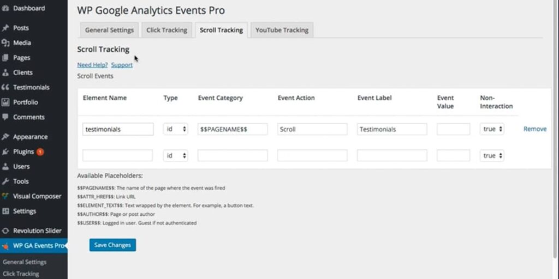Viewport: 559px width, 279px height.
Task: Switch to the General Settings tab
Action: (109, 31)
